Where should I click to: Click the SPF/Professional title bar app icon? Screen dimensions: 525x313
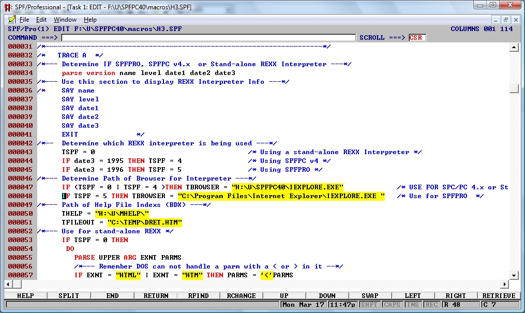[8, 7]
